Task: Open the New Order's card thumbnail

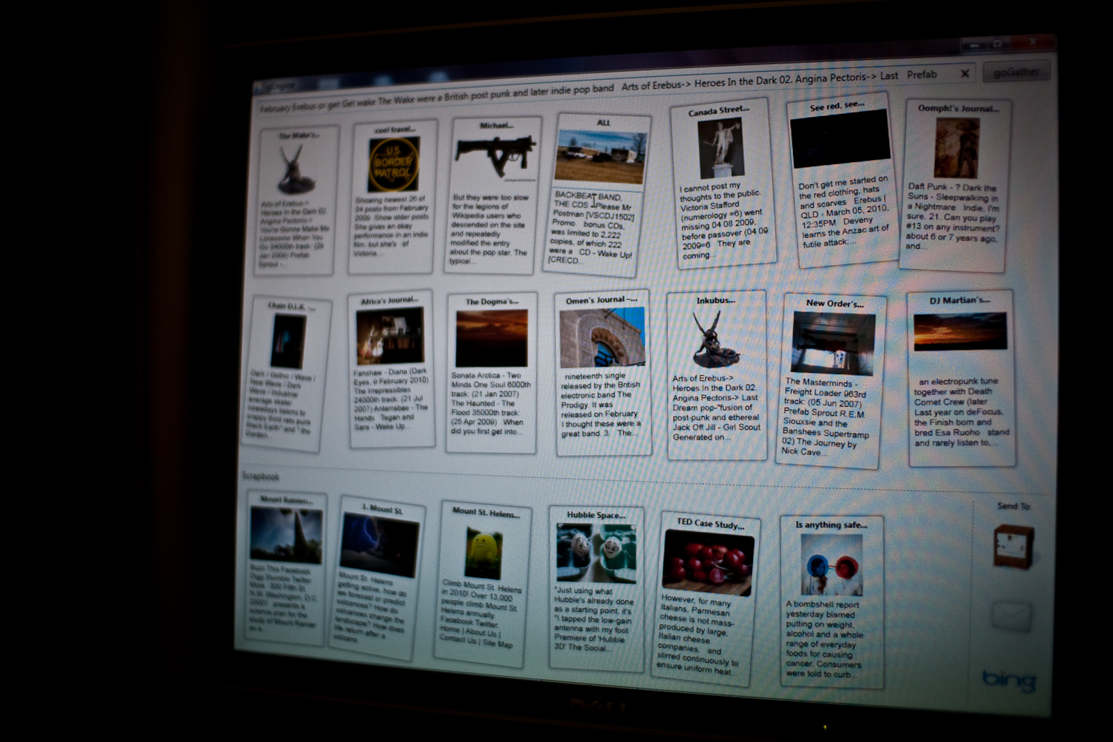Action: pyautogui.click(x=833, y=344)
